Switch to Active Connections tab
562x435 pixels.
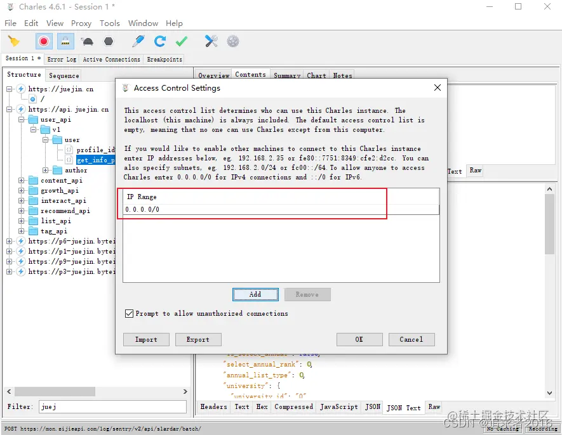tap(112, 60)
